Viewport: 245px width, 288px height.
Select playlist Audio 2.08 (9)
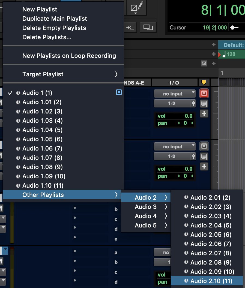pyautogui.click(x=207, y=262)
